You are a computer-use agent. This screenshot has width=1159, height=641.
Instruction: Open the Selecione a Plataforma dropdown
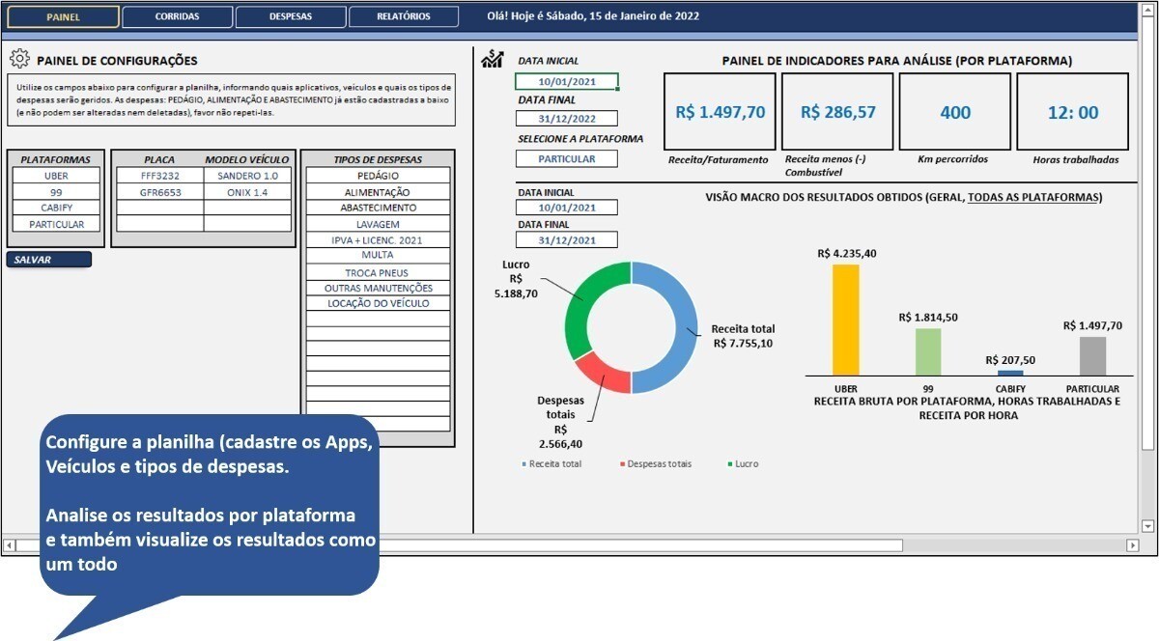(x=566, y=158)
